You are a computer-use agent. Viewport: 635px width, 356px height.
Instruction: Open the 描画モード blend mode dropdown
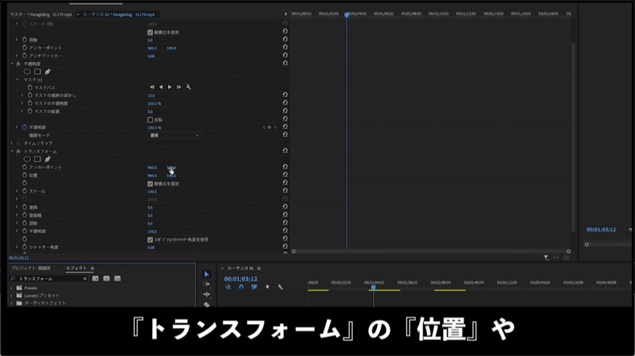point(175,135)
